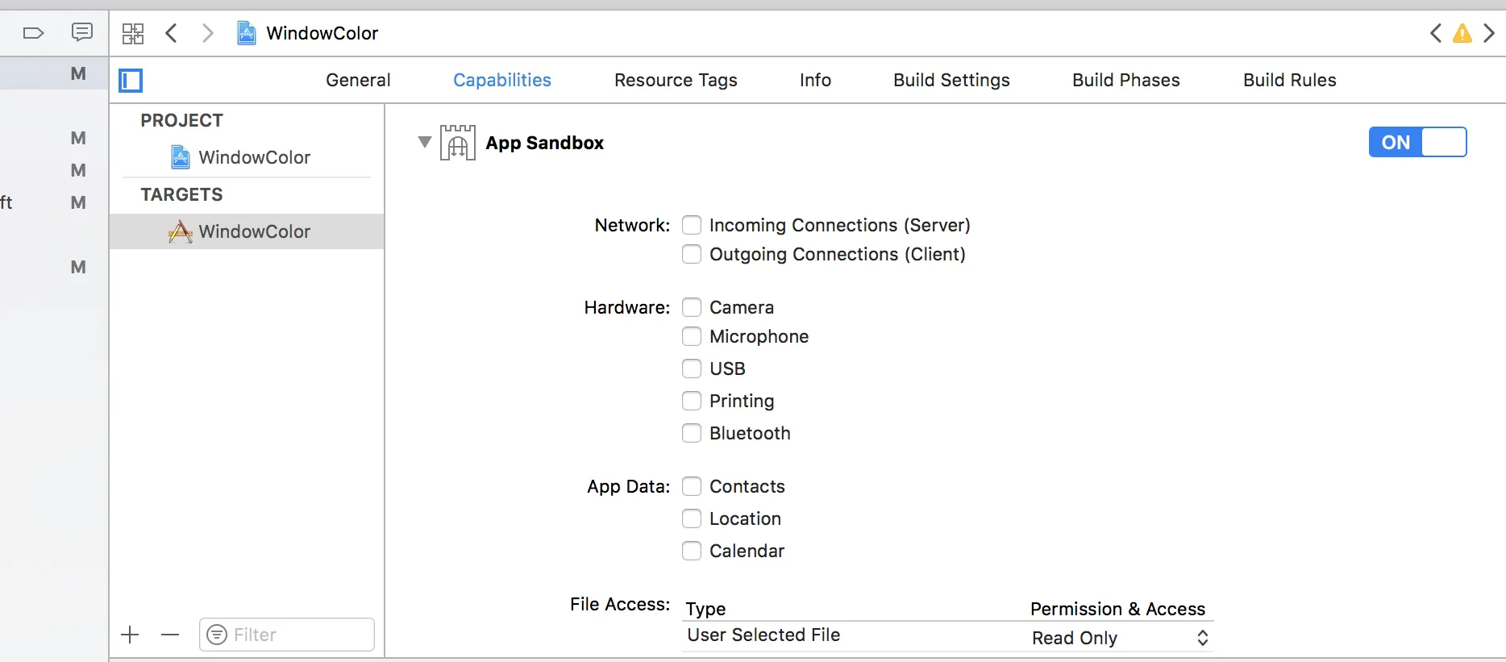Enable Incoming Connections (Server) checkbox
Screen dimensions: 1506x662
point(692,225)
